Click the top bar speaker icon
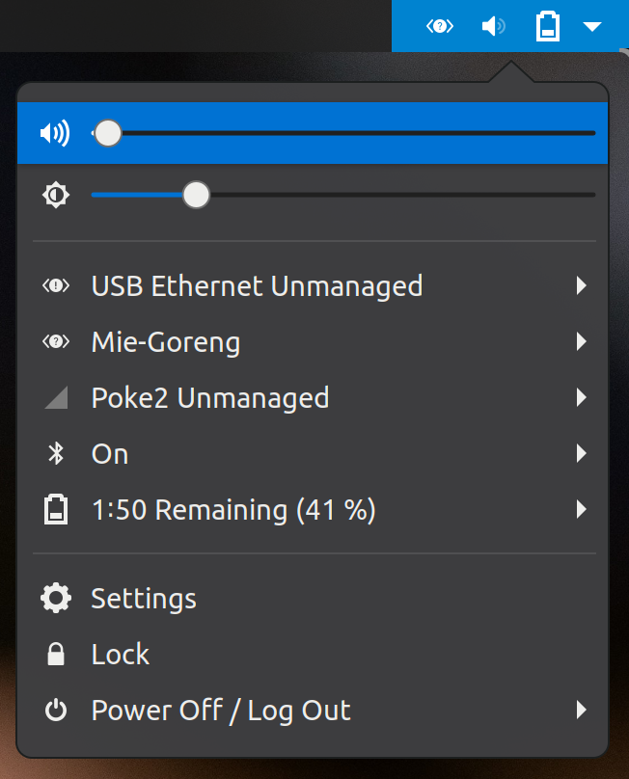 494,26
